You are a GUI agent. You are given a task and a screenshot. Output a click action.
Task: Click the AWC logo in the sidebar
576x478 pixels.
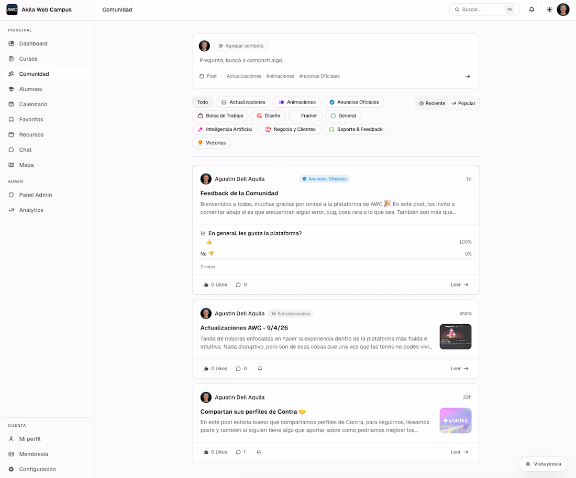[x=12, y=9]
